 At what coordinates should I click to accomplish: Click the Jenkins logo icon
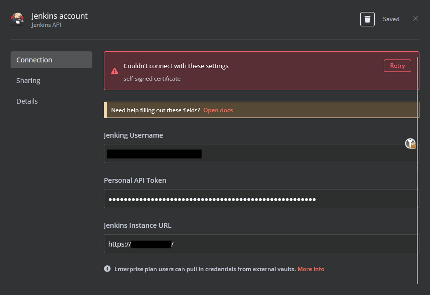(17, 19)
